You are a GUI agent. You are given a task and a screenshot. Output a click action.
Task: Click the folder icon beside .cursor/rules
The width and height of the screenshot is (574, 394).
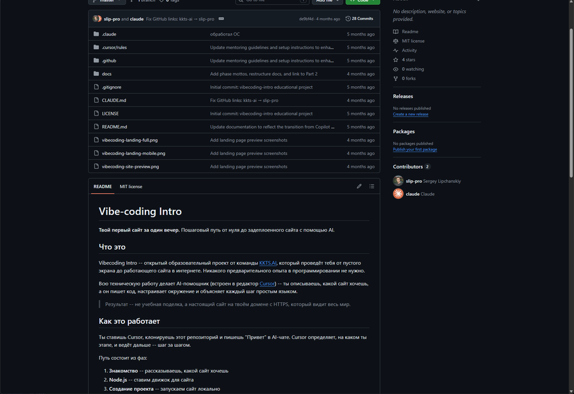pyautogui.click(x=96, y=47)
